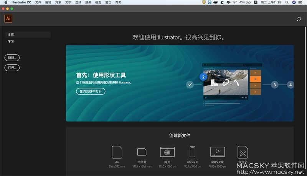This screenshot has width=307, height=176.
Task: Click the input method A icon
Action: (256, 2)
